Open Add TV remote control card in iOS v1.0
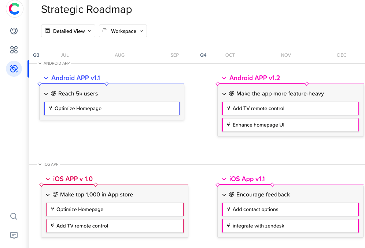This screenshot has height=248, width=365. click(x=115, y=226)
